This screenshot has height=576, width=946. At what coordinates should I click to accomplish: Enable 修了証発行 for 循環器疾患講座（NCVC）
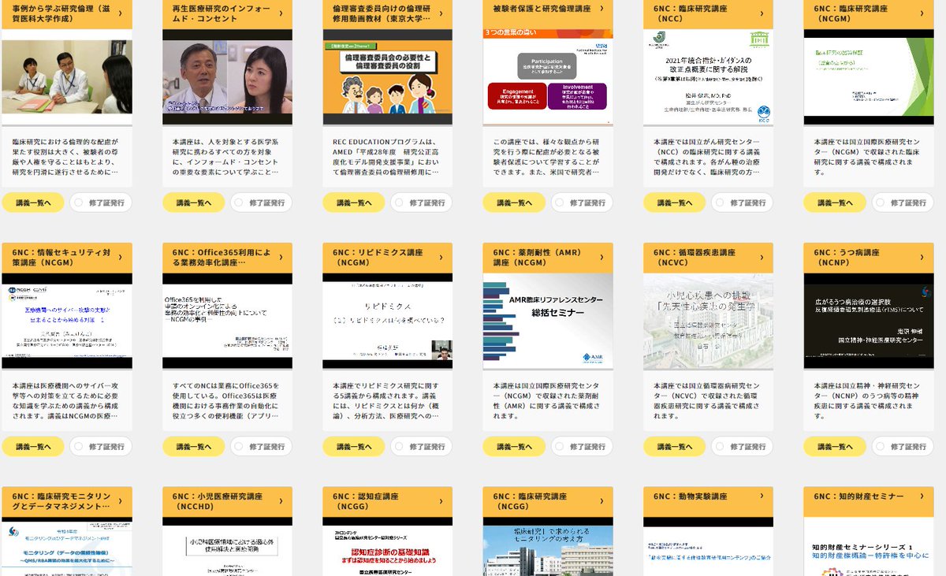click(x=742, y=447)
